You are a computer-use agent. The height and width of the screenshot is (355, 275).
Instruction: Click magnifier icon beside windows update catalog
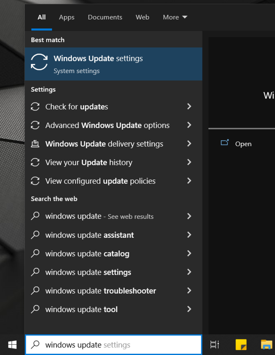pos(35,253)
